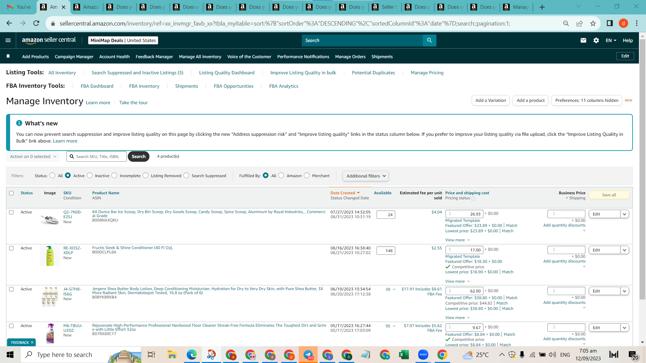The width and height of the screenshot is (646, 363).
Task: Click the Amazon Seller Central logo
Action: click(49, 40)
